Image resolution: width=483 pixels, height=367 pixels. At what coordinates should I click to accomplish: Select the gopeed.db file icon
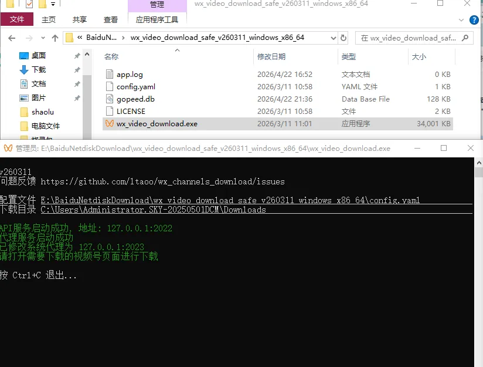point(110,99)
